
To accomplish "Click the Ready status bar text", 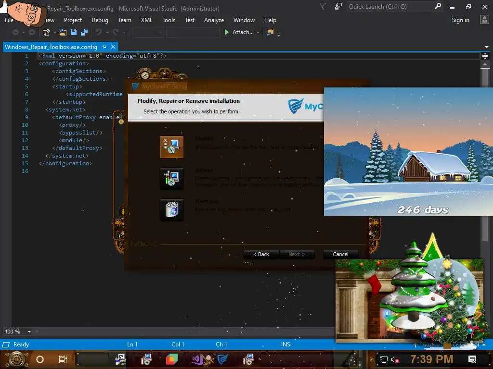I will click(21, 344).
